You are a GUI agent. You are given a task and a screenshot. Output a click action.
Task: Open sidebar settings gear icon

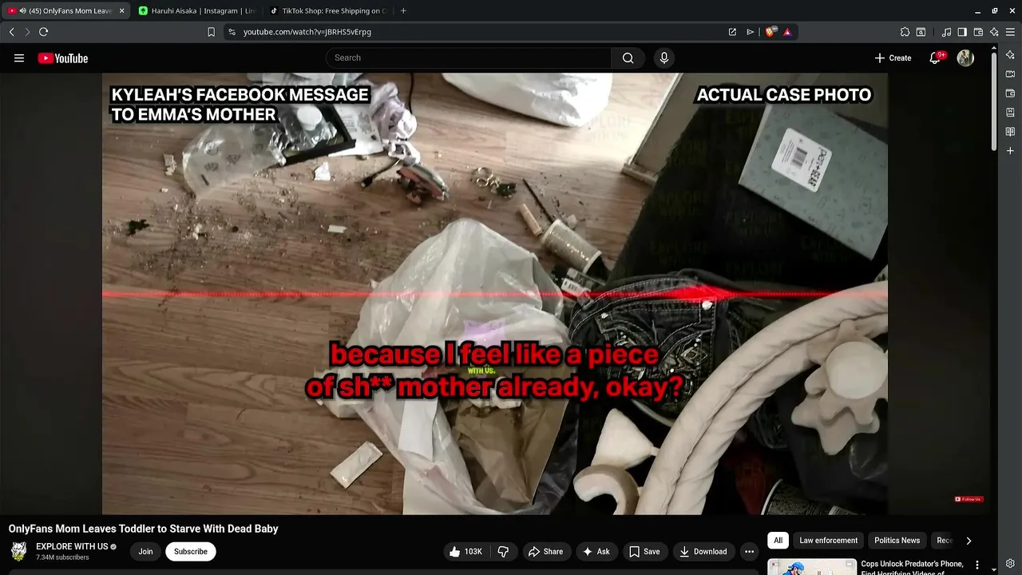1010,563
